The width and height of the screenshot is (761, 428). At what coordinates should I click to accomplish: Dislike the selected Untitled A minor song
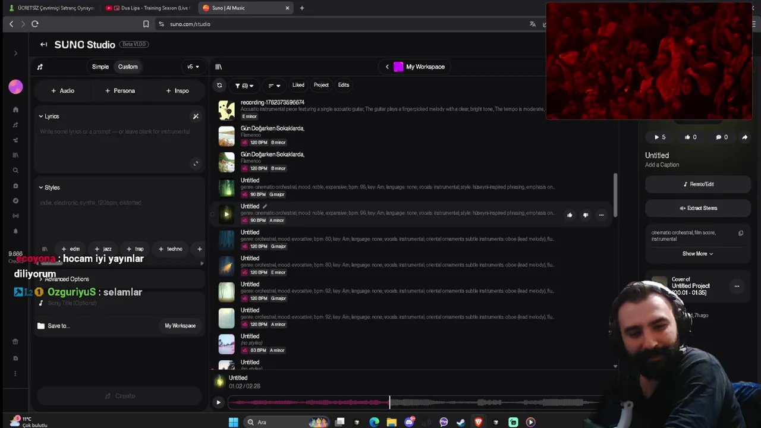[586, 215]
